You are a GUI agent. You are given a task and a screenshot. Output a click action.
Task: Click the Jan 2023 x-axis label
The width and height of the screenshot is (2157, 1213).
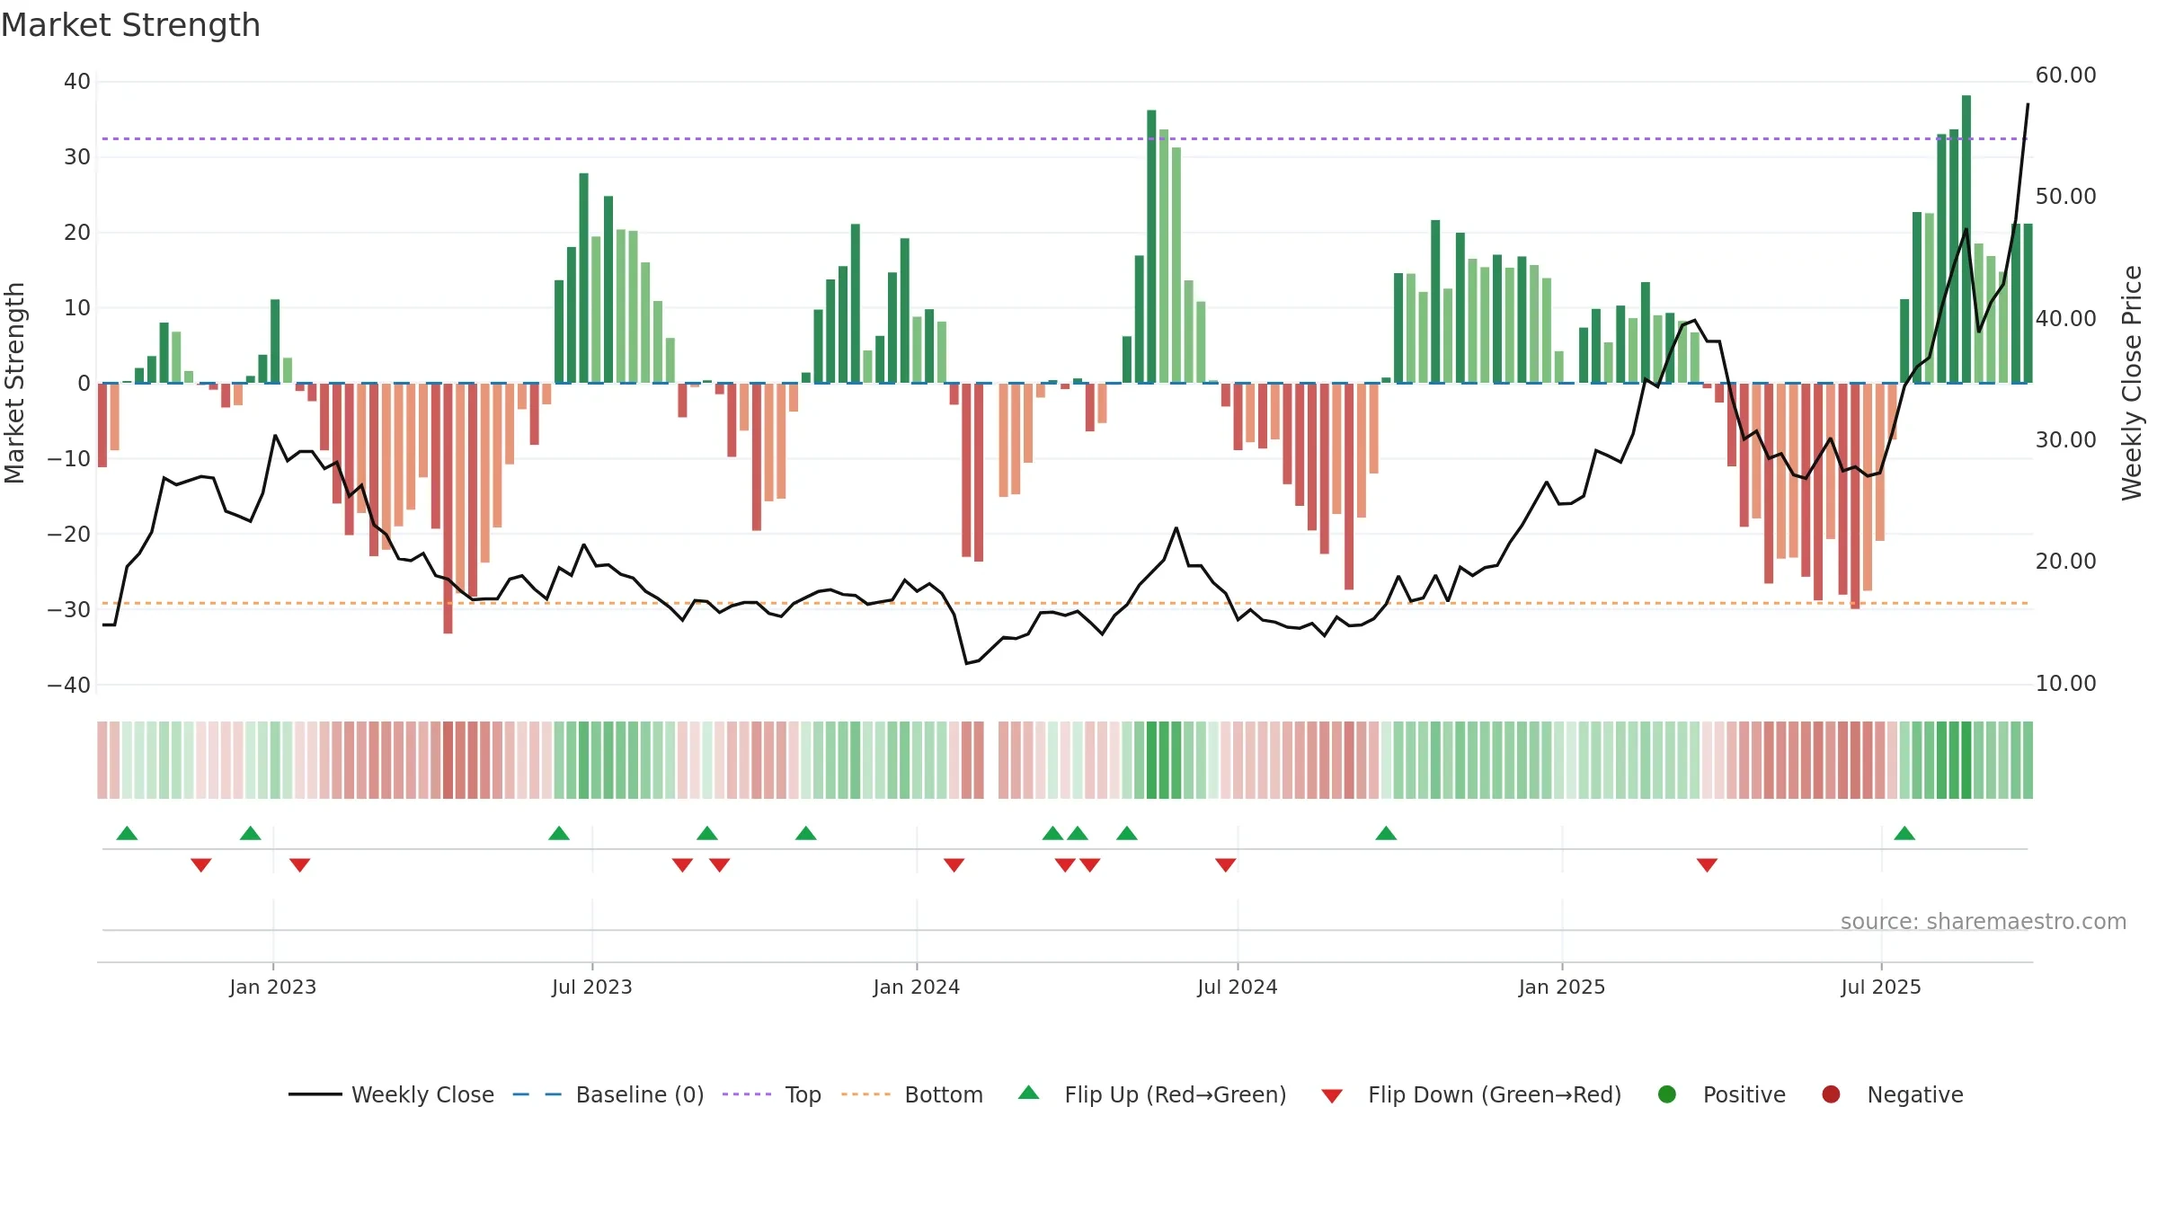(273, 987)
